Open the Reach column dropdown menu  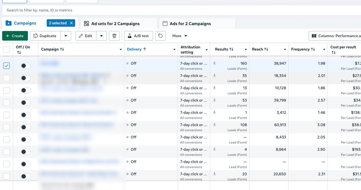[x=285, y=49]
